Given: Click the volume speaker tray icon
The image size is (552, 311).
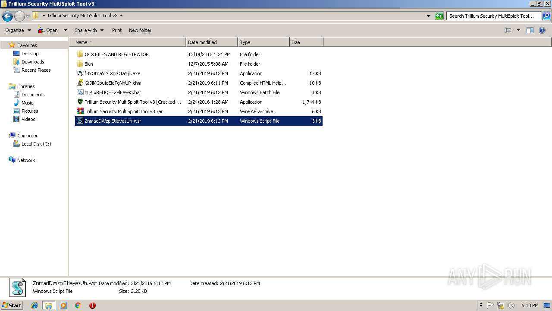Looking at the screenshot, I should click(511, 305).
